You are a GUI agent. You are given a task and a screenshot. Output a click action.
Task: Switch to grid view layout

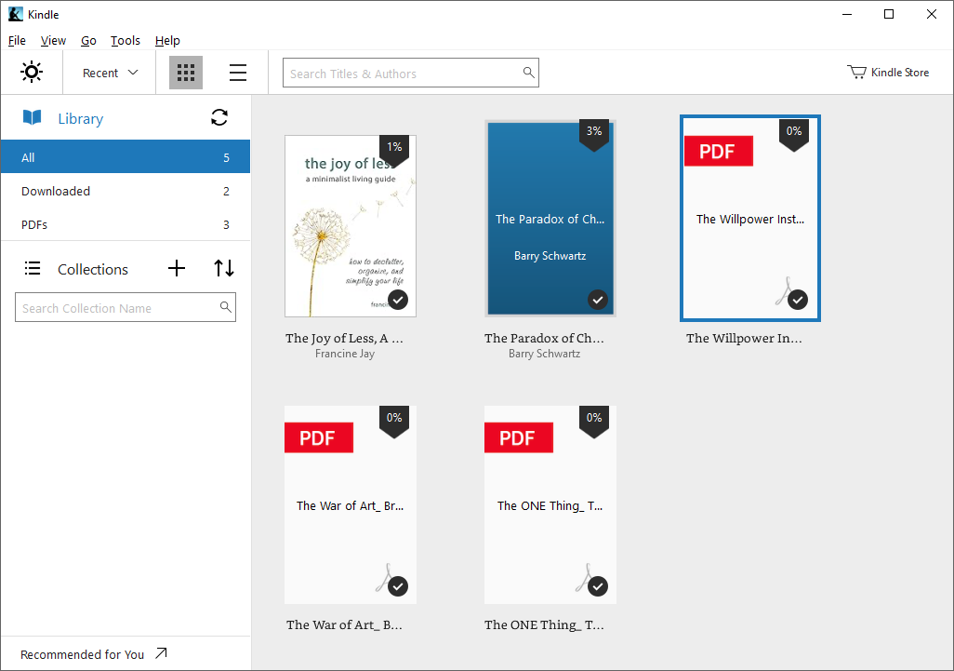click(185, 72)
